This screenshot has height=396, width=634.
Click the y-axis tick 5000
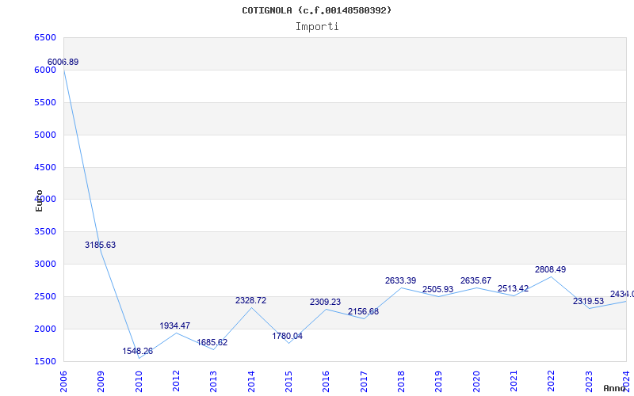click(x=45, y=135)
